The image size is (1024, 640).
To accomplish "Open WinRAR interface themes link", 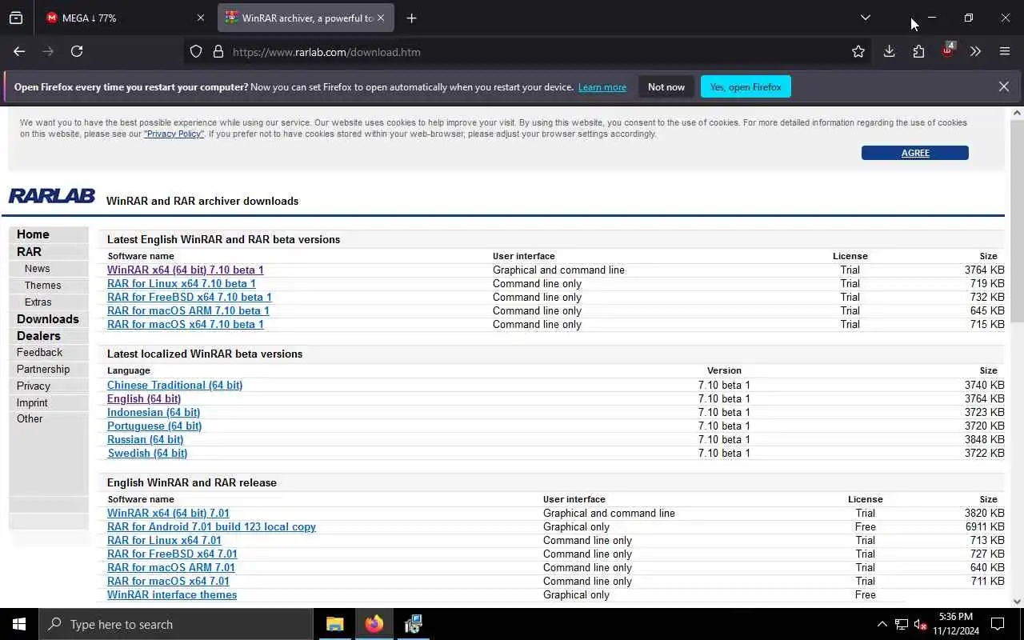I will tap(172, 594).
